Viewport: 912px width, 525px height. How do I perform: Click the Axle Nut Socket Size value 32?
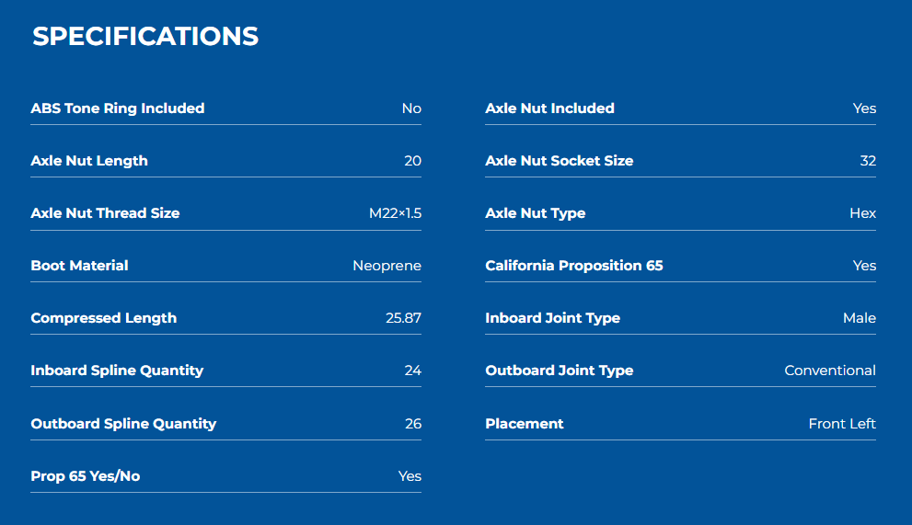pyautogui.click(x=869, y=161)
